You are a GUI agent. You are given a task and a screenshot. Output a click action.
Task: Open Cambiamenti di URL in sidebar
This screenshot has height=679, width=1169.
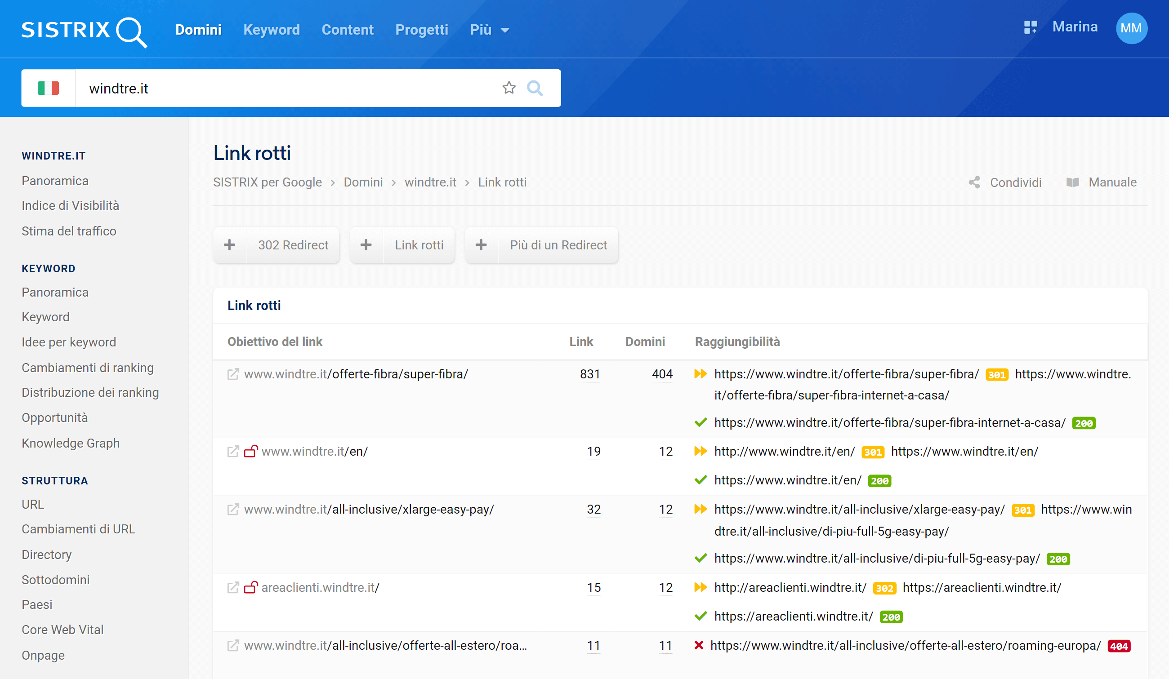(78, 529)
